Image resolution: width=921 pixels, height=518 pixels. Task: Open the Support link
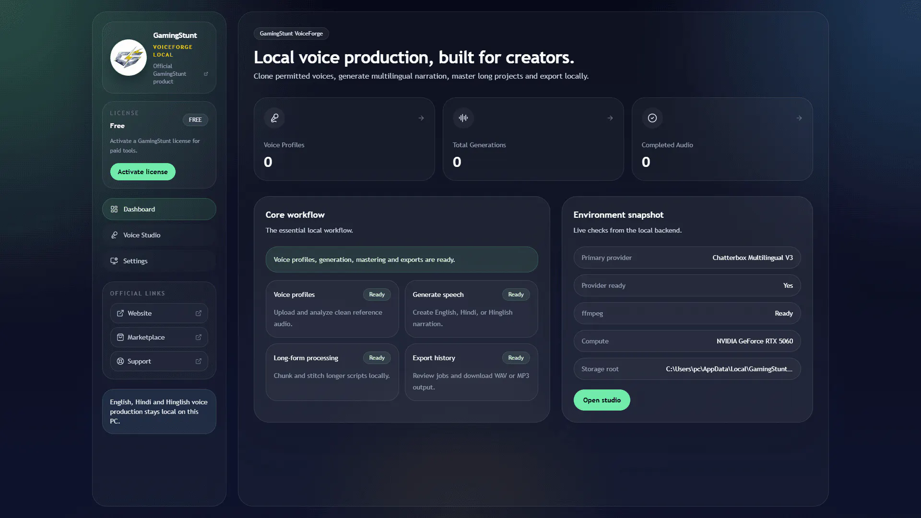coord(159,361)
